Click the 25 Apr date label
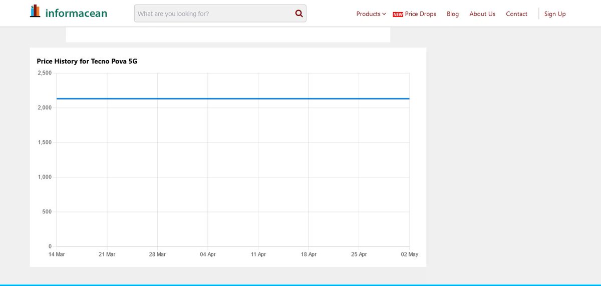 pyautogui.click(x=359, y=254)
